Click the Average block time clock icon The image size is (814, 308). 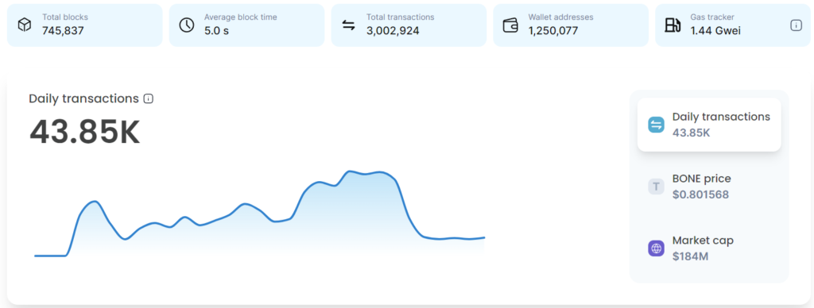[186, 25]
